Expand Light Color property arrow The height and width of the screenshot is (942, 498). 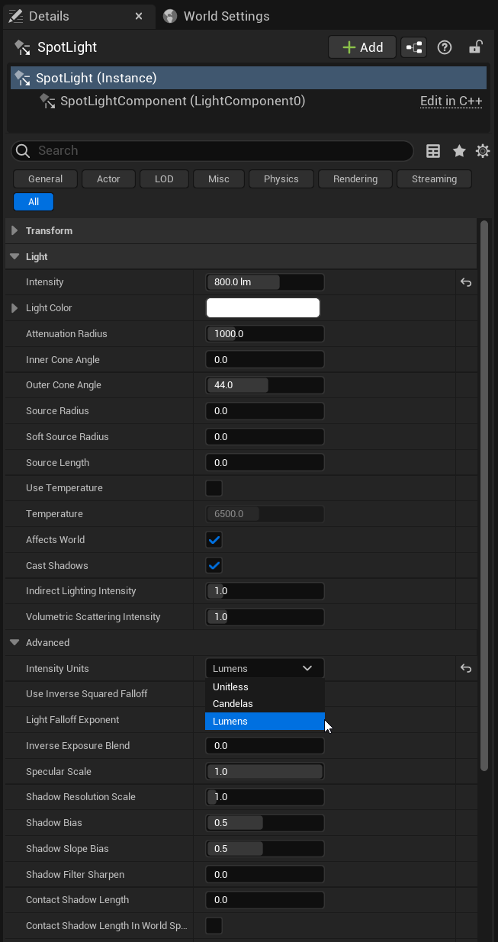click(x=14, y=308)
